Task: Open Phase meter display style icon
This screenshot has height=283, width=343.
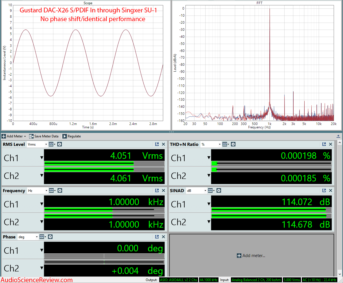Action: click(x=42, y=237)
